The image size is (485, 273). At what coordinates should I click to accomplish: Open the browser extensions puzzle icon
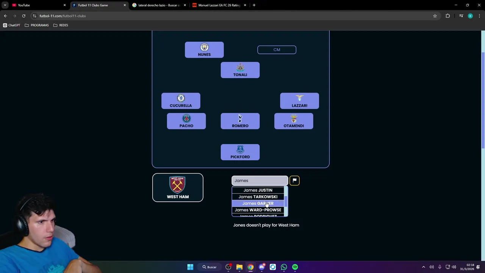click(x=448, y=16)
